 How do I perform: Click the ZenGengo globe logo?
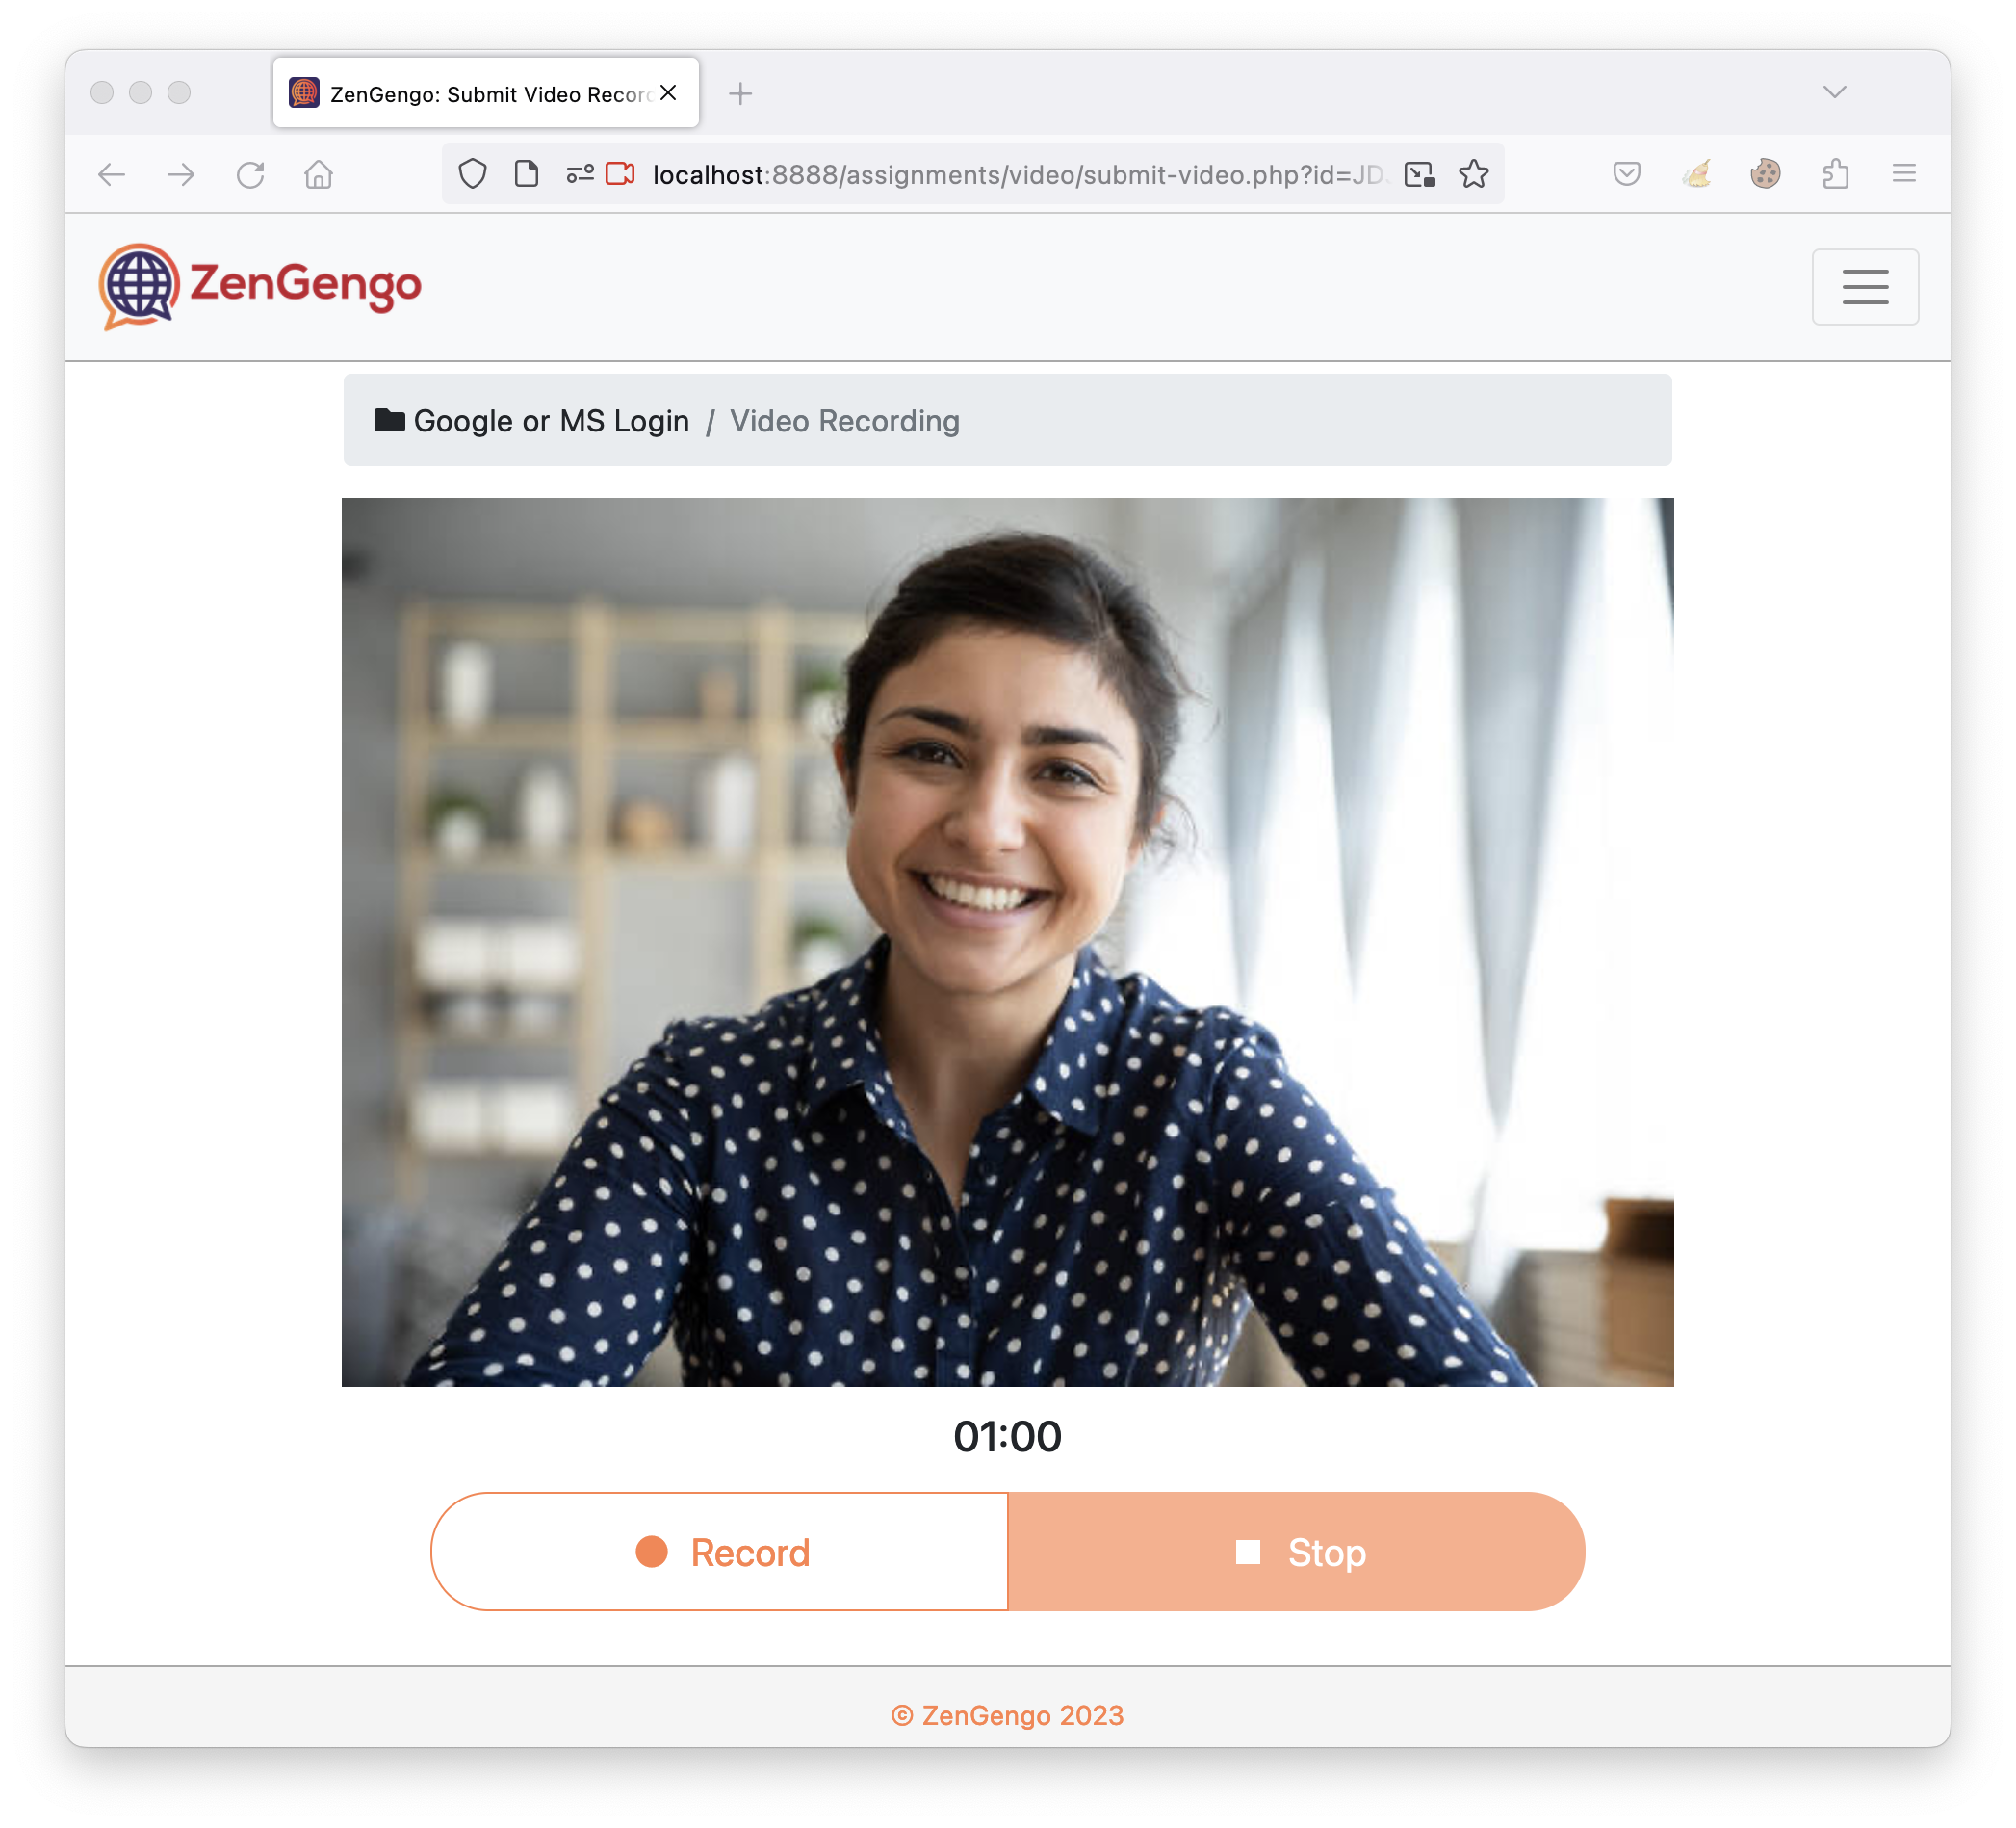(139, 285)
